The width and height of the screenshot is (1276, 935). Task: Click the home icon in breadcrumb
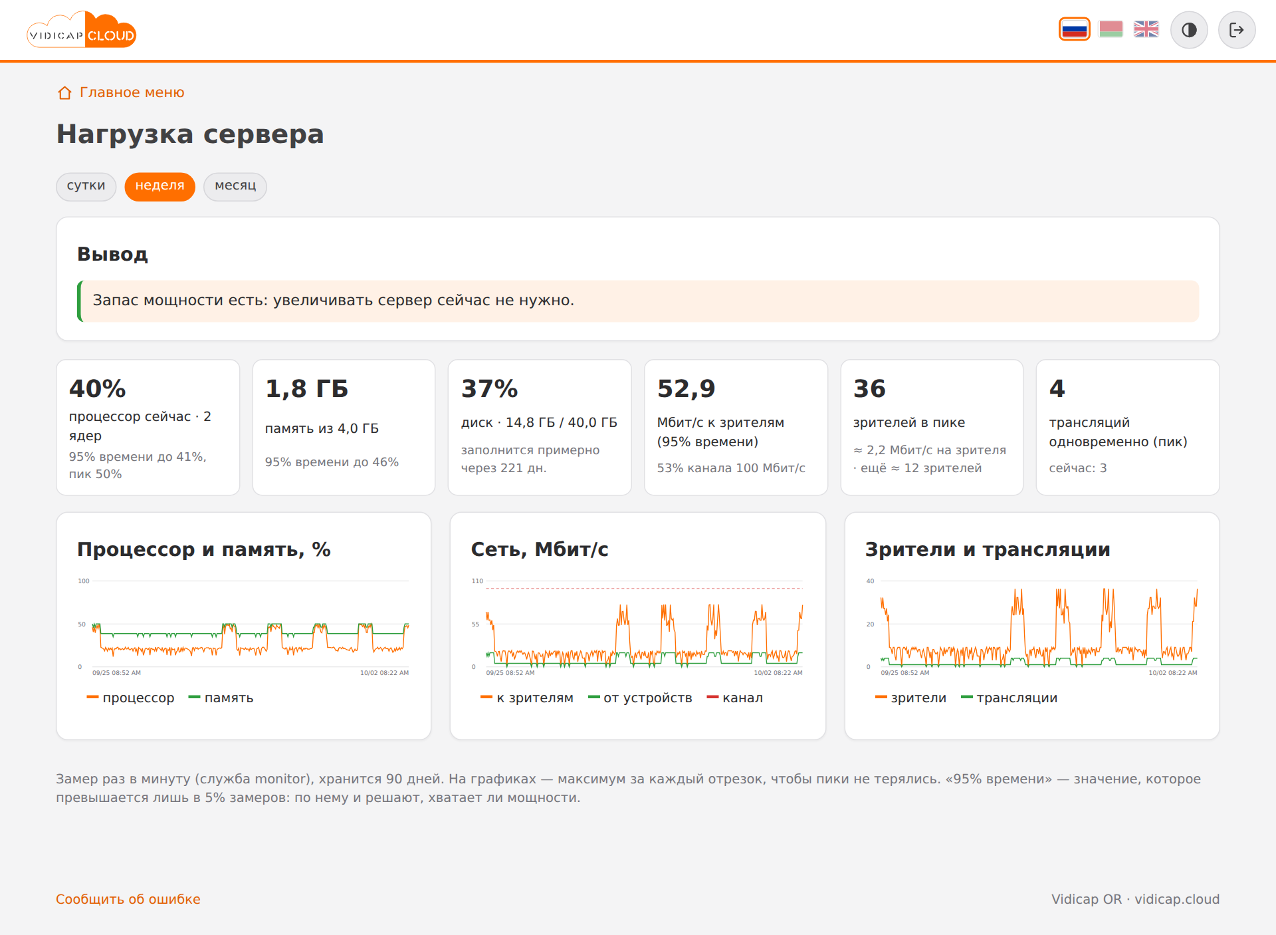(x=64, y=93)
